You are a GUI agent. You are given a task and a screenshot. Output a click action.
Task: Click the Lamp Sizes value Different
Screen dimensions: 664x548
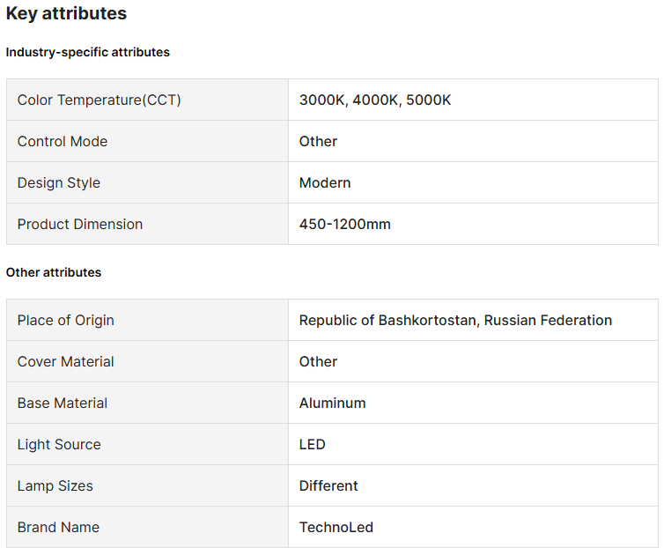328,485
